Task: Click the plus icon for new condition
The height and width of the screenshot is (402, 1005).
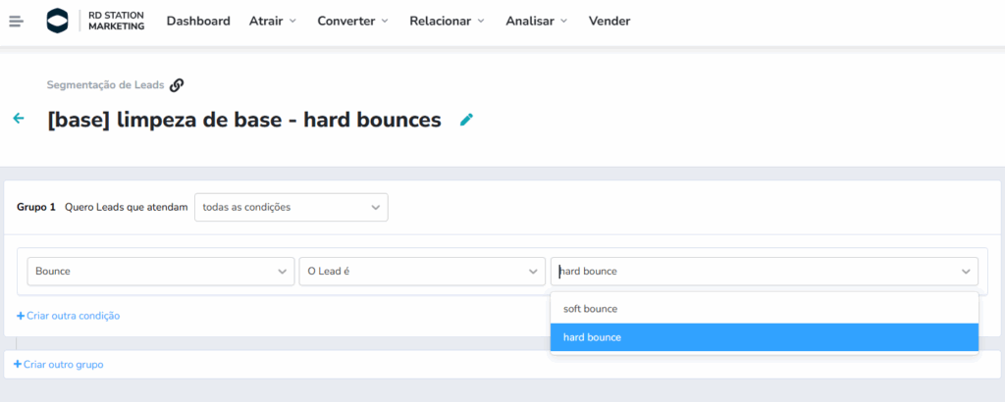Action: 20,316
